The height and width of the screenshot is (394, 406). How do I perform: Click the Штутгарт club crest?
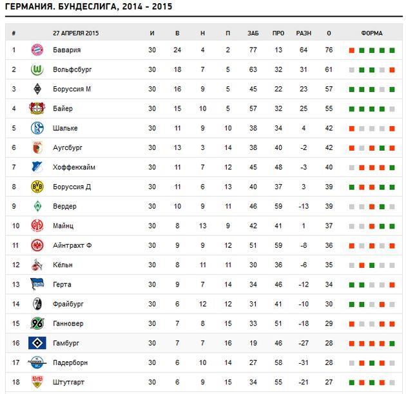[37, 382]
